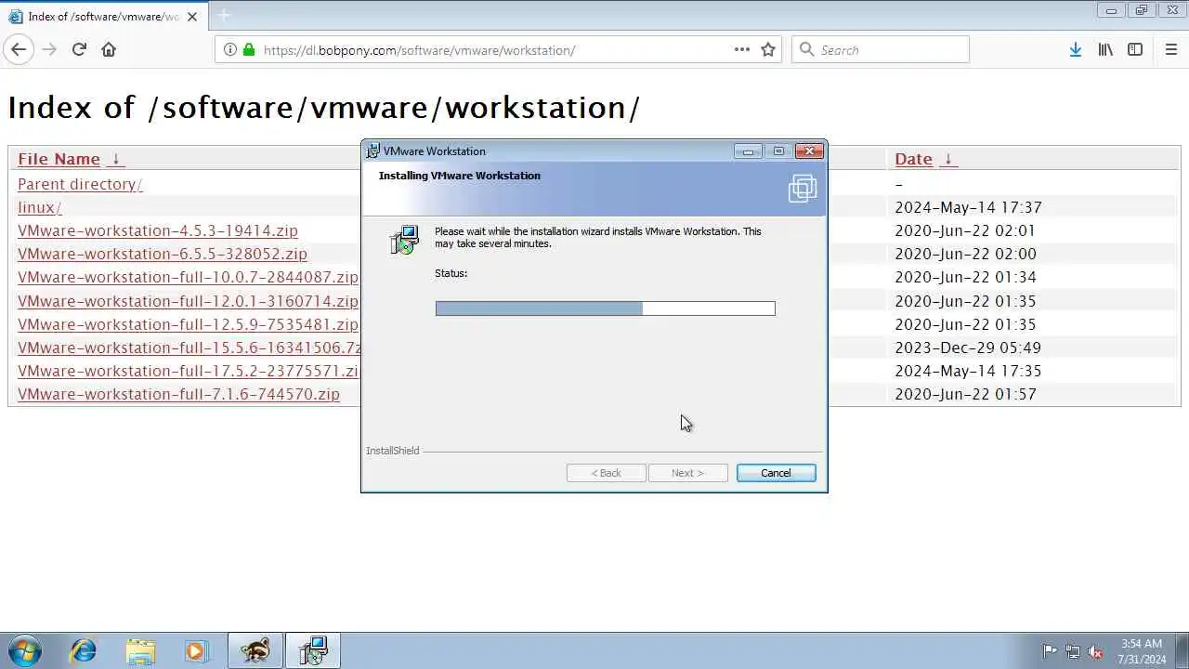
Task: Click the date 2020-Jun-22 01:57 cell
Action: (965, 394)
